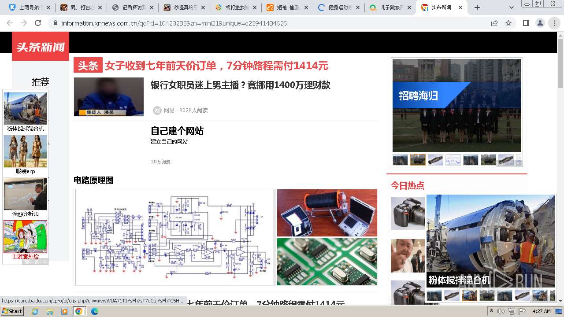Screen dimensions: 564x317
Task: Open the 出游意外险 sidebar ad
Action: click(x=25, y=240)
